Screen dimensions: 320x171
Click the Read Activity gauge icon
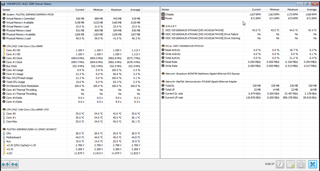(x=163, y=50)
